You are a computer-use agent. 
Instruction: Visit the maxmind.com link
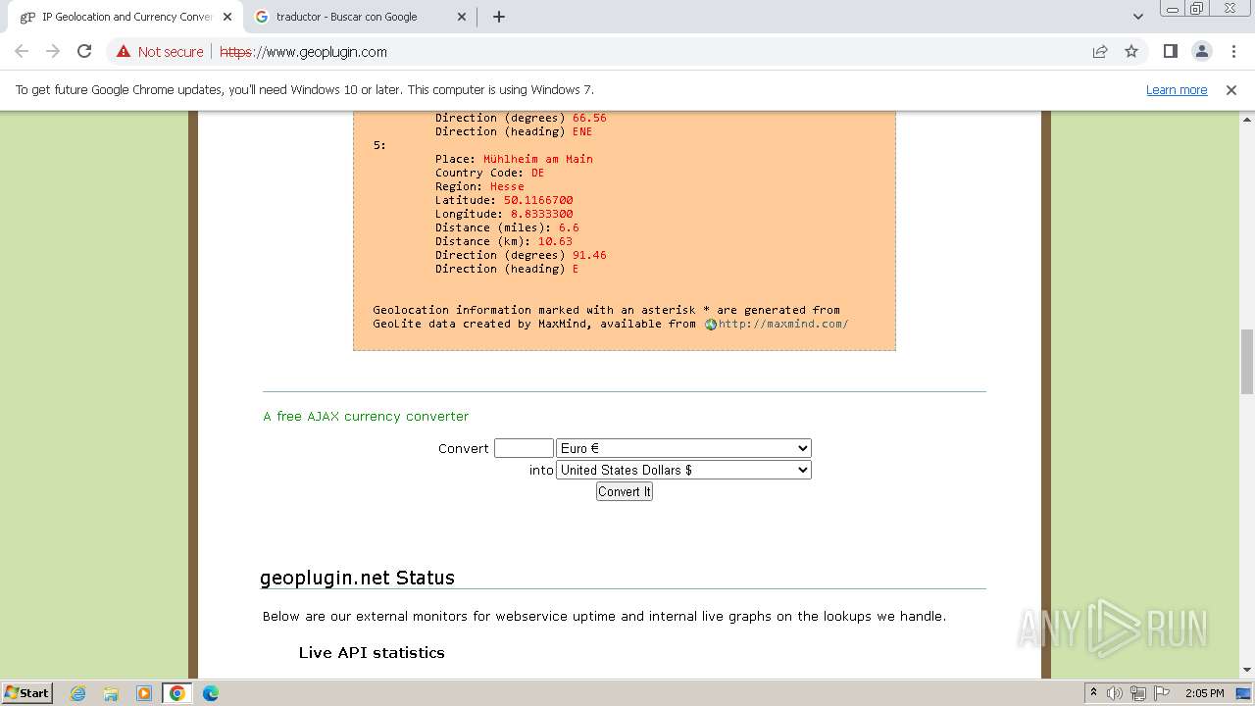pyautogui.click(x=783, y=324)
